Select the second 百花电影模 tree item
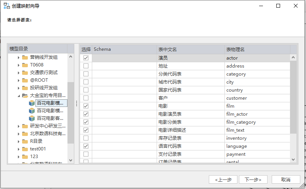The width and height of the screenshot is (306, 189). click(x=50, y=111)
